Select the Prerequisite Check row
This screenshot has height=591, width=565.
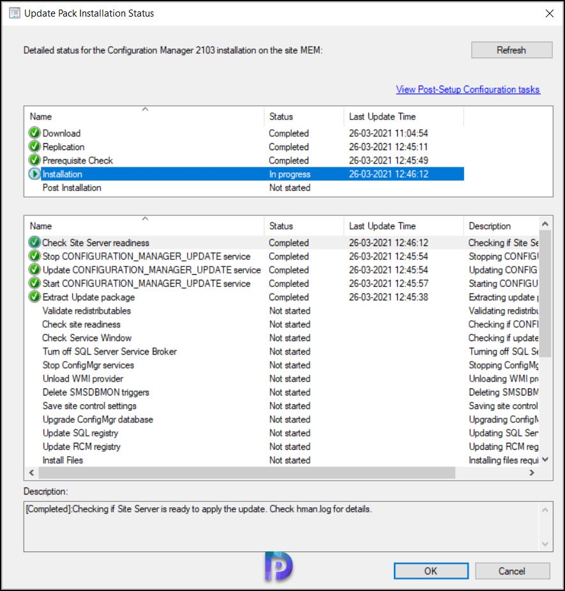tap(245, 160)
